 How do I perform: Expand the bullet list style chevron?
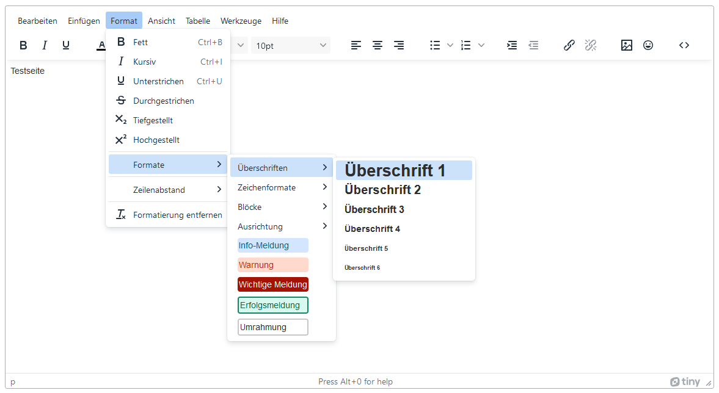(x=450, y=45)
